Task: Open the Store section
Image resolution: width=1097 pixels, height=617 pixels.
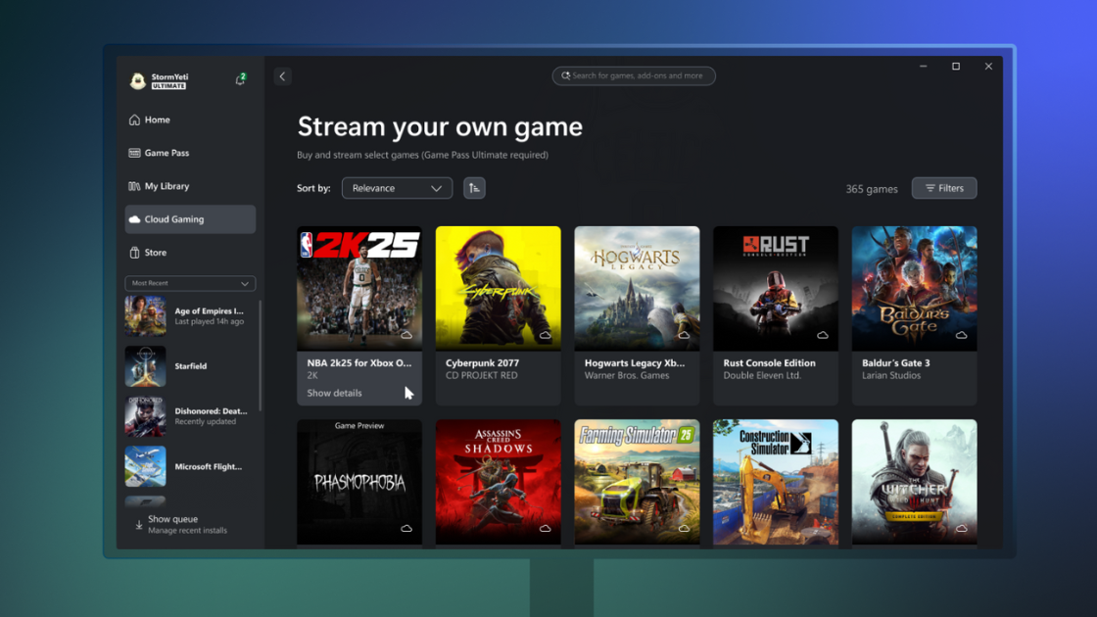Action: click(x=190, y=253)
